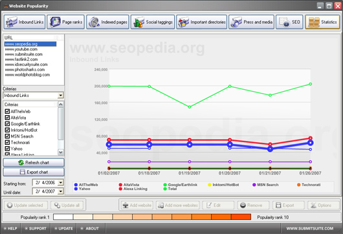This screenshot has width=343, height=234.
Task: Go to Press and media section
Action: point(251,22)
